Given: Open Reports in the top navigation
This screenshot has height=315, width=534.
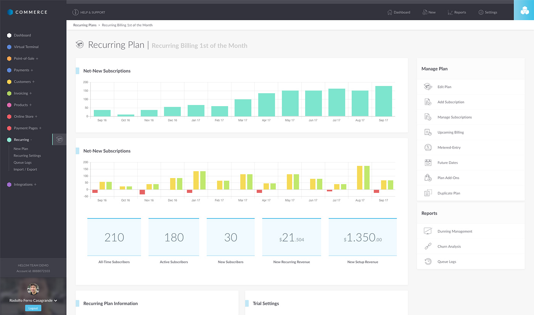Looking at the screenshot, I should point(457,12).
